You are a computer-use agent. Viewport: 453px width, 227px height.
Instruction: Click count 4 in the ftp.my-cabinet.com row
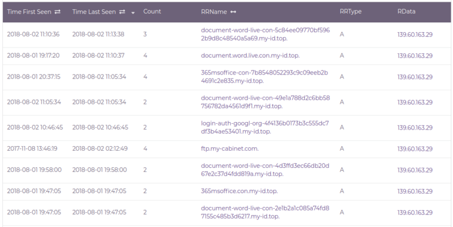click(x=145, y=148)
